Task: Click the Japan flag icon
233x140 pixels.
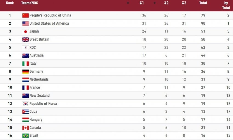Action: pyautogui.click(x=25, y=32)
